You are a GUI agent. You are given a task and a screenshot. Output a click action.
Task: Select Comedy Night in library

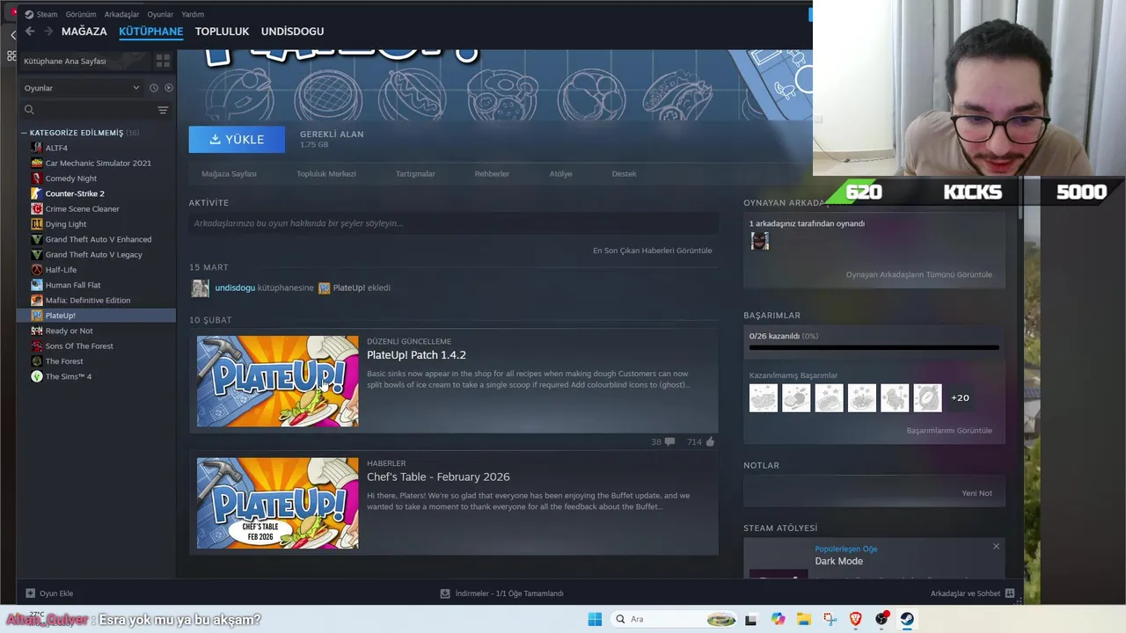coord(71,178)
